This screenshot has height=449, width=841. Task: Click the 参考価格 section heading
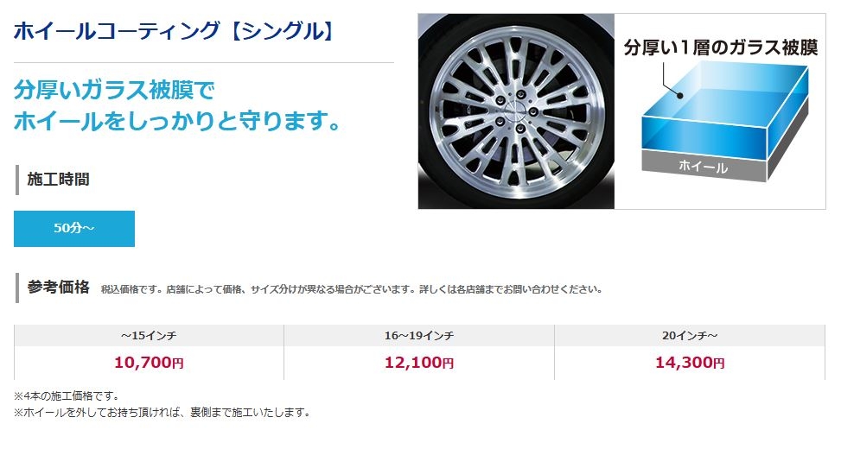[59, 288]
